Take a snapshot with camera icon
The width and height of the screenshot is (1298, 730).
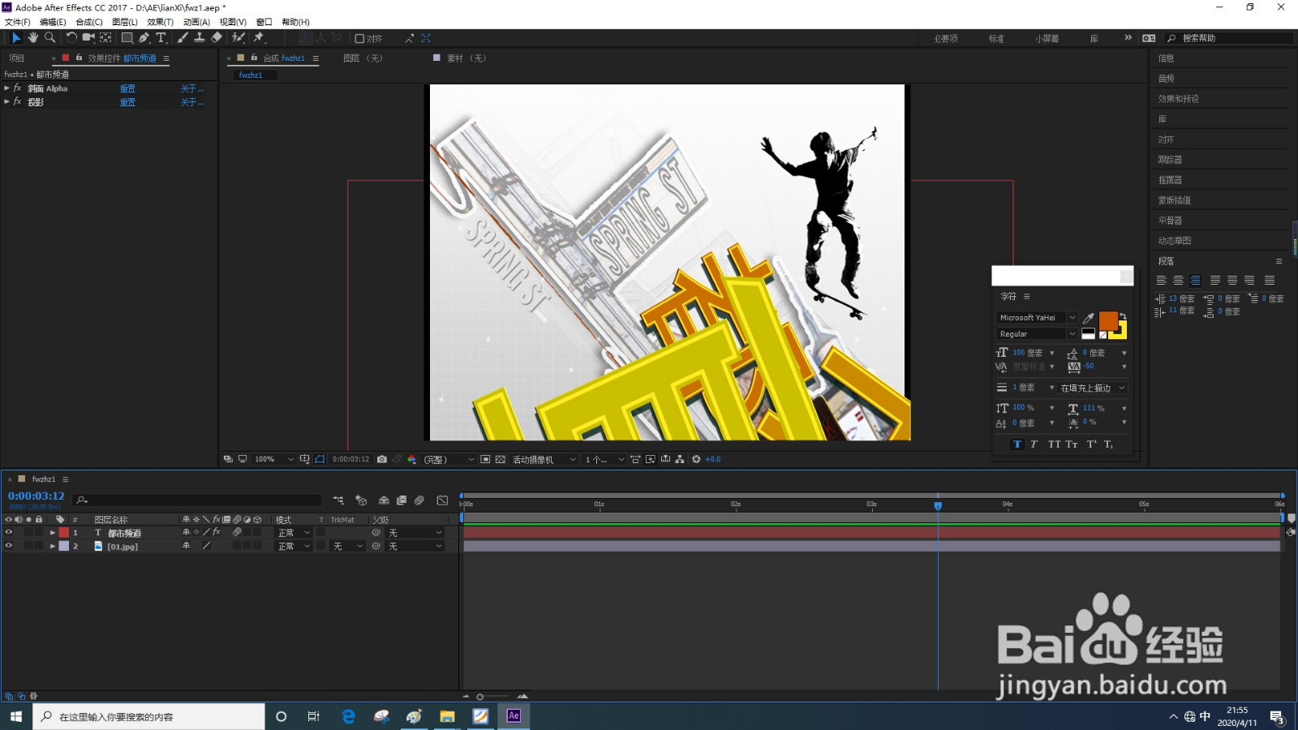point(382,459)
